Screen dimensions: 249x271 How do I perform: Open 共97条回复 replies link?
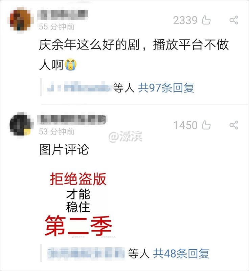pyautogui.click(x=166, y=88)
